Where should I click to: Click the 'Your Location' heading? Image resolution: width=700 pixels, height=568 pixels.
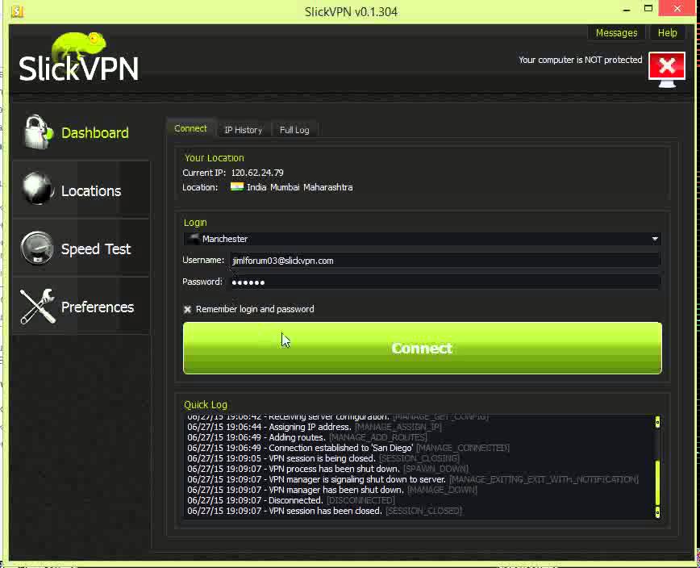tap(215, 158)
